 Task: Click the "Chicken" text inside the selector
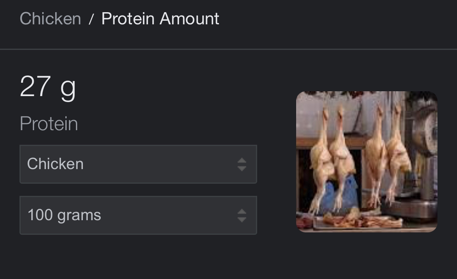[55, 164]
